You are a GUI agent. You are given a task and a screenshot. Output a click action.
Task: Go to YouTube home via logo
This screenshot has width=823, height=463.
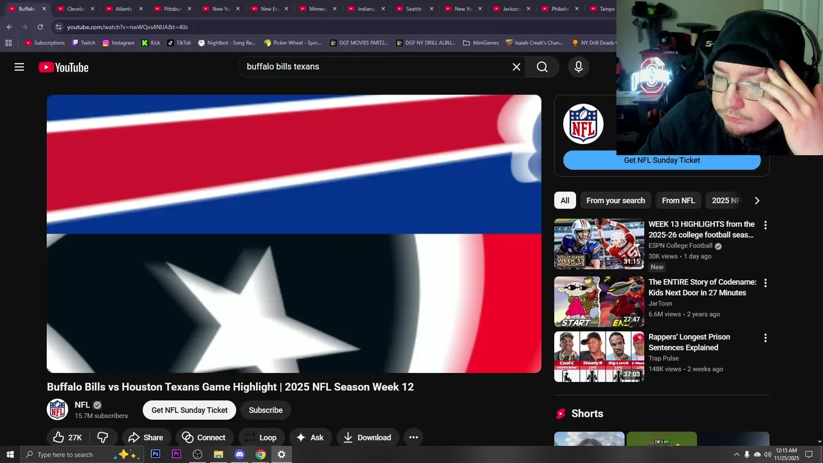[x=63, y=67]
